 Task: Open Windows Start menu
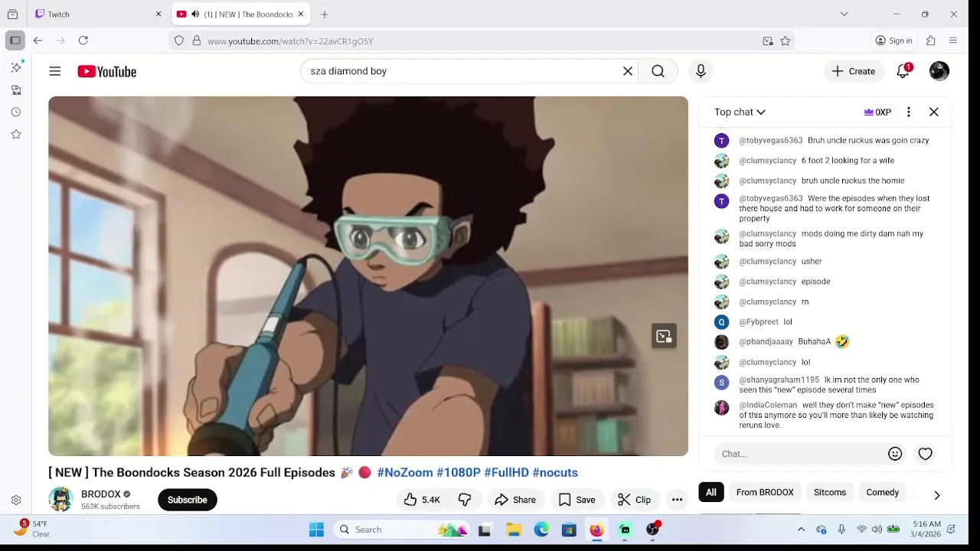tap(316, 530)
